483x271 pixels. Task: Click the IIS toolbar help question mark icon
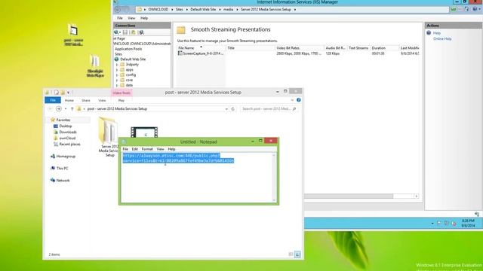[475, 10]
